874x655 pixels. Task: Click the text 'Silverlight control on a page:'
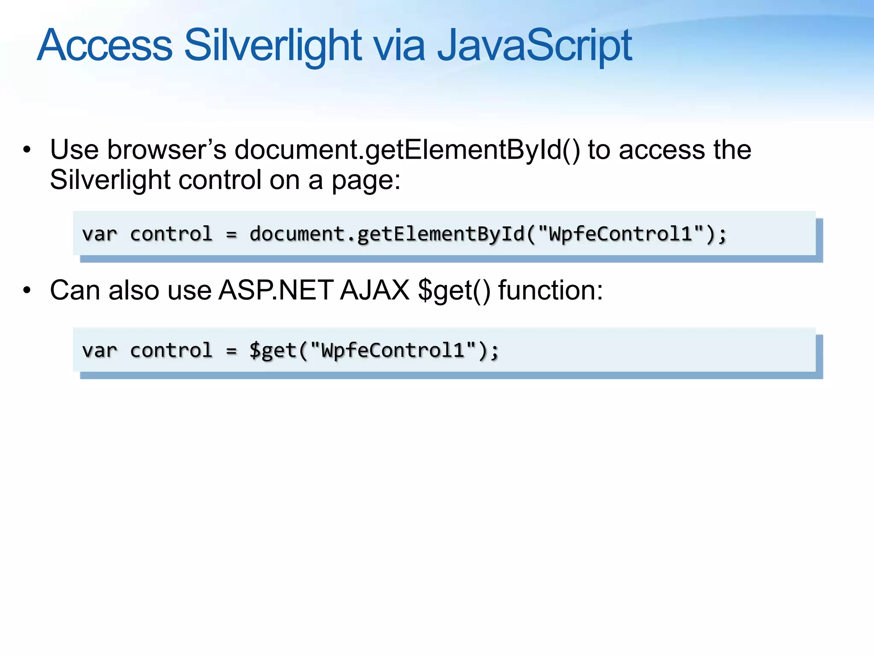(x=225, y=180)
